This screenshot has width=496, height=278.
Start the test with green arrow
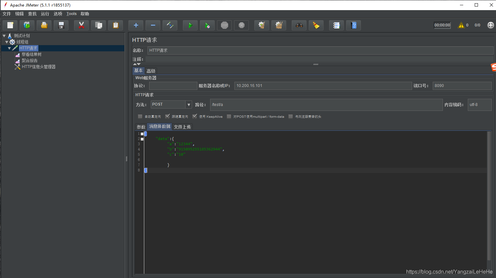[x=190, y=25]
